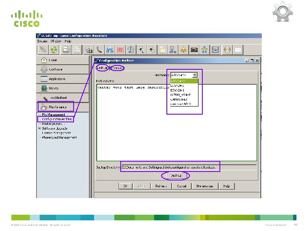
Task: Select License Management in the tree
Action: [x=56, y=133]
